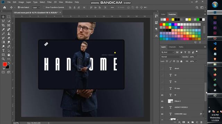Toggle Quick Mask mode
Viewport: 222px width, 124px height.
3,72
